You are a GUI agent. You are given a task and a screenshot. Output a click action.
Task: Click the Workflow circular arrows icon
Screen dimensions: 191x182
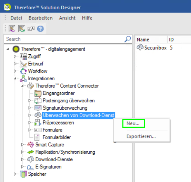pyautogui.click(x=23, y=71)
